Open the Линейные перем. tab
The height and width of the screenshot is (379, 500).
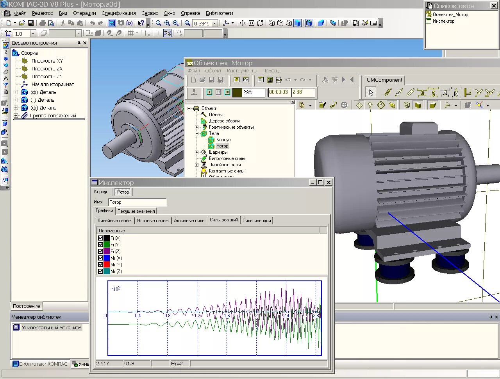pyautogui.click(x=115, y=221)
